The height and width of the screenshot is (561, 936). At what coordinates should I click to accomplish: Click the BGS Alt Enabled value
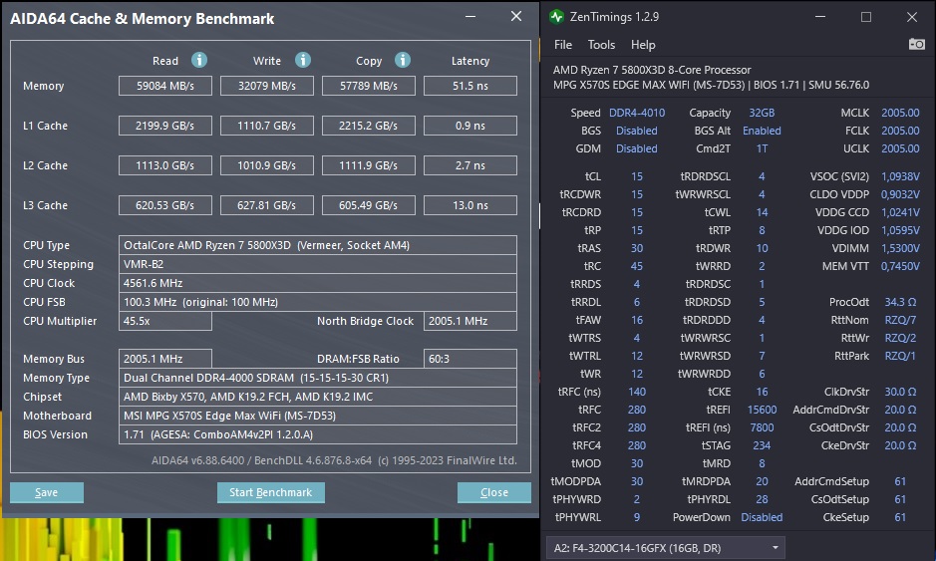[762, 131]
